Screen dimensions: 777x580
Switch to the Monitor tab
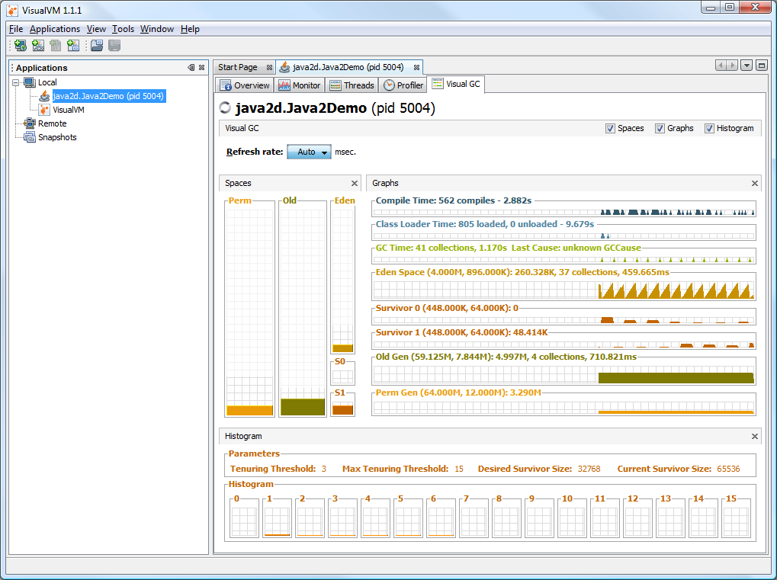point(300,85)
